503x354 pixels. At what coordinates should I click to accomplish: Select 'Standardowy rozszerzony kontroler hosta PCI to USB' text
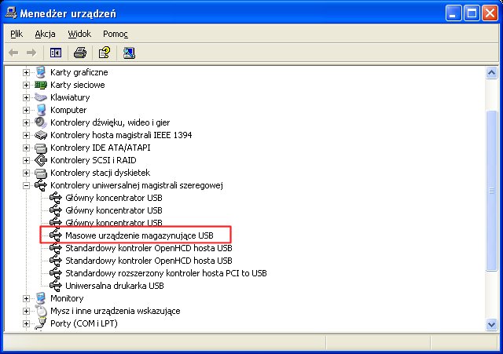click(x=166, y=273)
